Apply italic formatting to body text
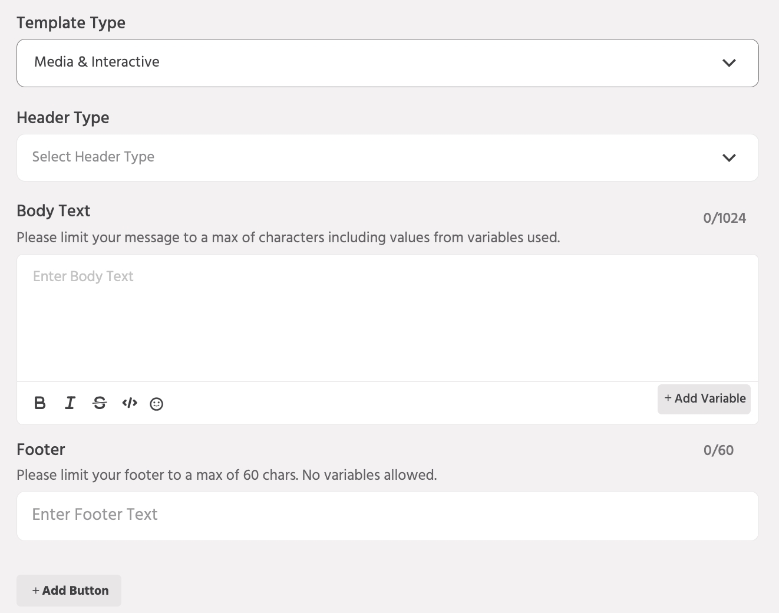The height and width of the screenshot is (613, 779). coord(70,403)
